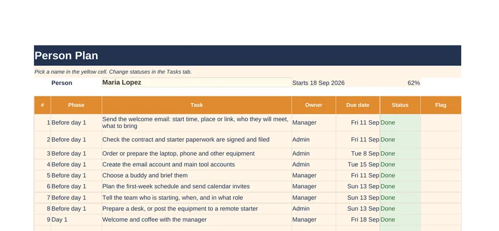Select the 'Before day 1' phase for task 8

coord(76,209)
